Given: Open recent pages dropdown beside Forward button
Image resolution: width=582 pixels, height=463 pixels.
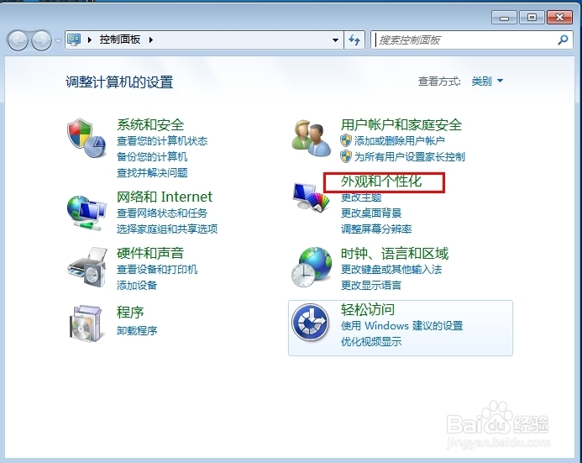Looking at the screenshot, I should click(x=58, y=40).
